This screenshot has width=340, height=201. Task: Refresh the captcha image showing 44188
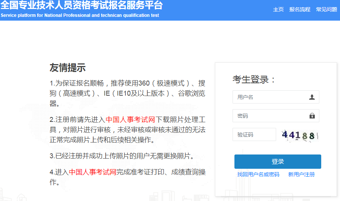(300, 135)
